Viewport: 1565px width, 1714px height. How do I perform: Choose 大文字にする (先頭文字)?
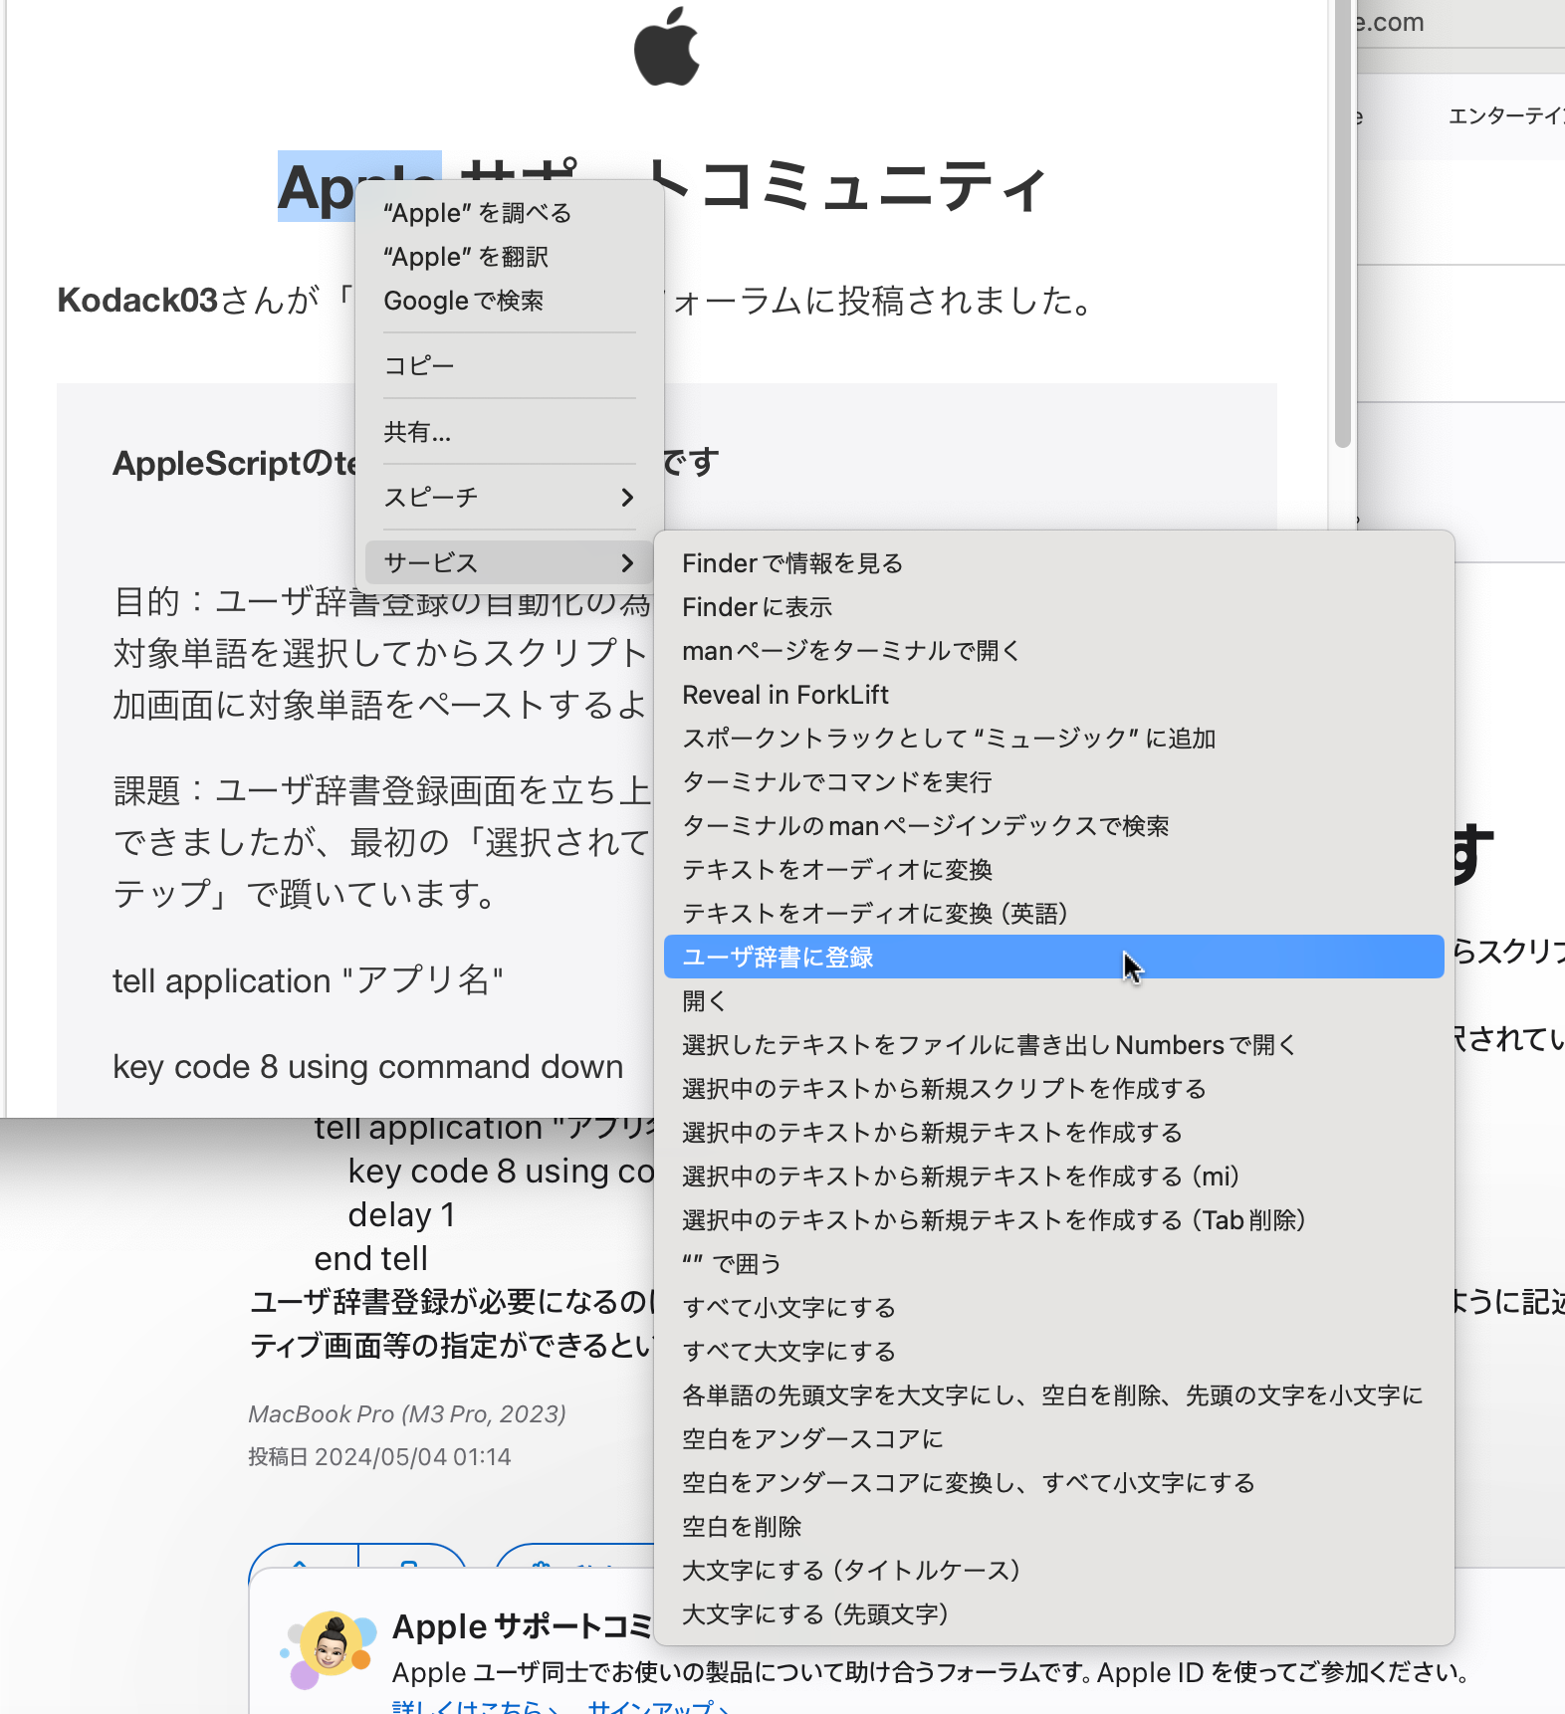[1054, 1614]
